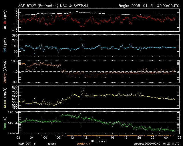Image resolution: width=183 pixels, height=146 pixels.
Task: Click the 08 hour tick label
Action: (x=59, y=137)
